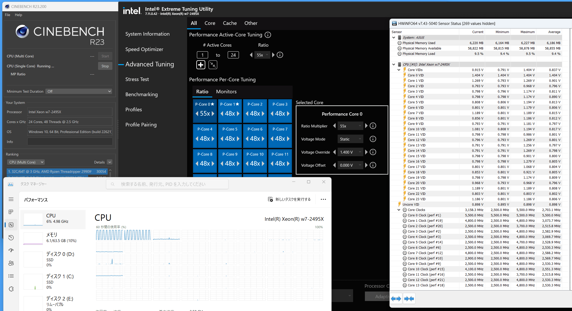
Task: Open Cinebench File menu
Action: (x=7, y=15)
